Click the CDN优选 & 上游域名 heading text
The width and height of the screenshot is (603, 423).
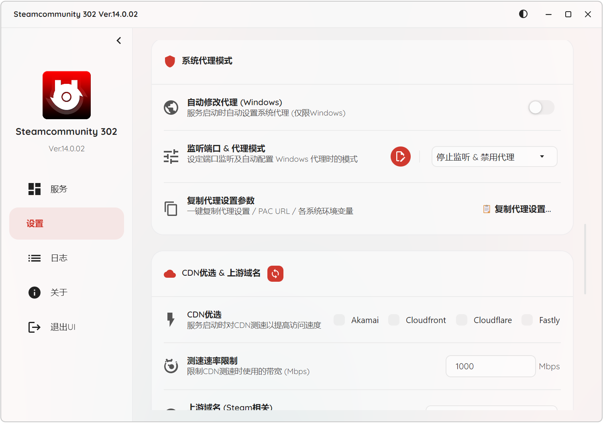[x=221, y=273]
